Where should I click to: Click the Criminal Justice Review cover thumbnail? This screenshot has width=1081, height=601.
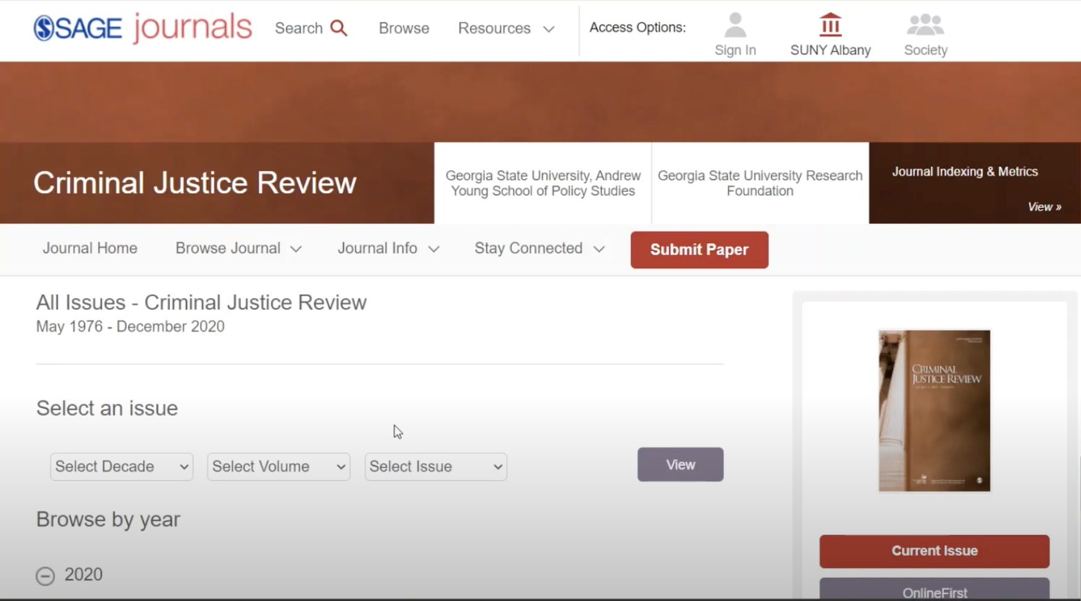click(x=935, y=411)
